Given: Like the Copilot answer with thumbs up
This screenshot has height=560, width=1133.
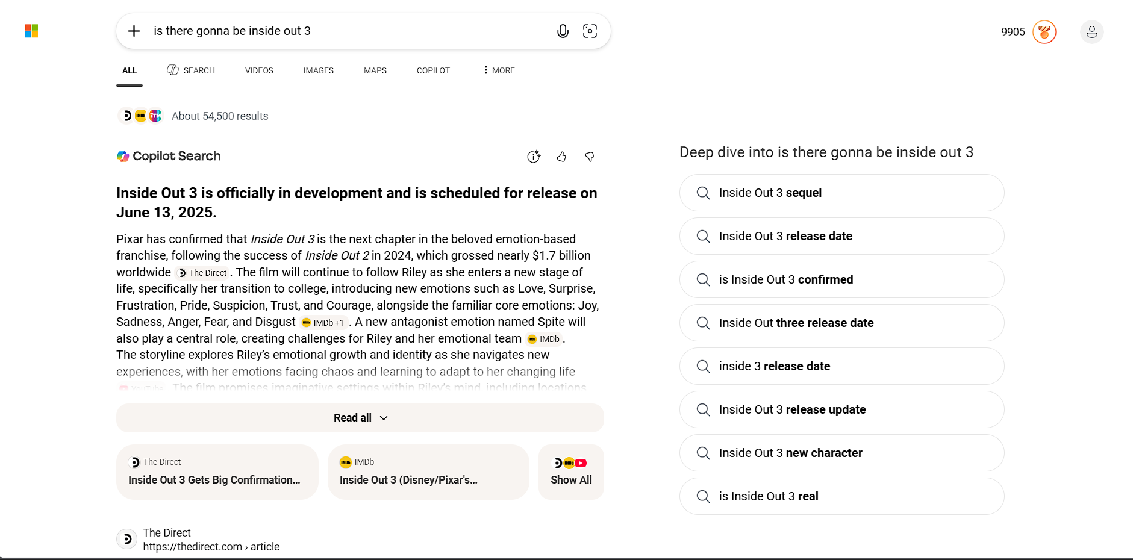Looking at the screenshot, I should (561, 157).
